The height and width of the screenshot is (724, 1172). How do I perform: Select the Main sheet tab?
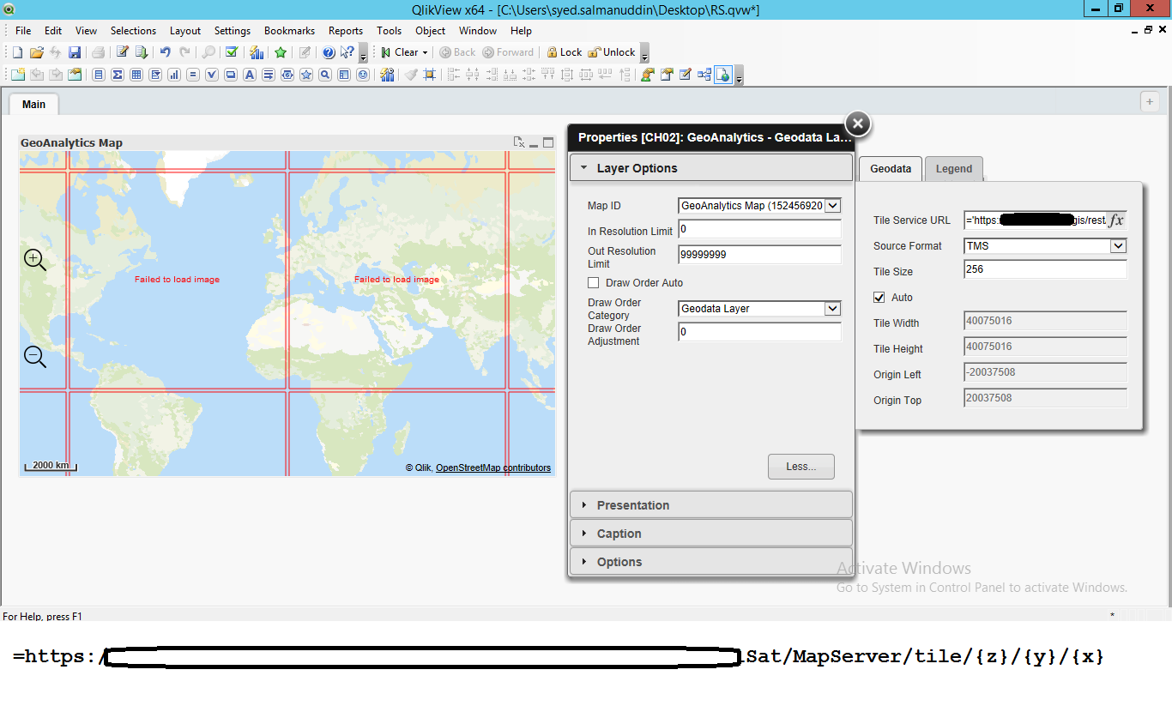(x=33, y=105)
